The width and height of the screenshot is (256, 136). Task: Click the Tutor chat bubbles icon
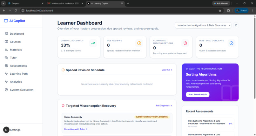coord(6,58)
